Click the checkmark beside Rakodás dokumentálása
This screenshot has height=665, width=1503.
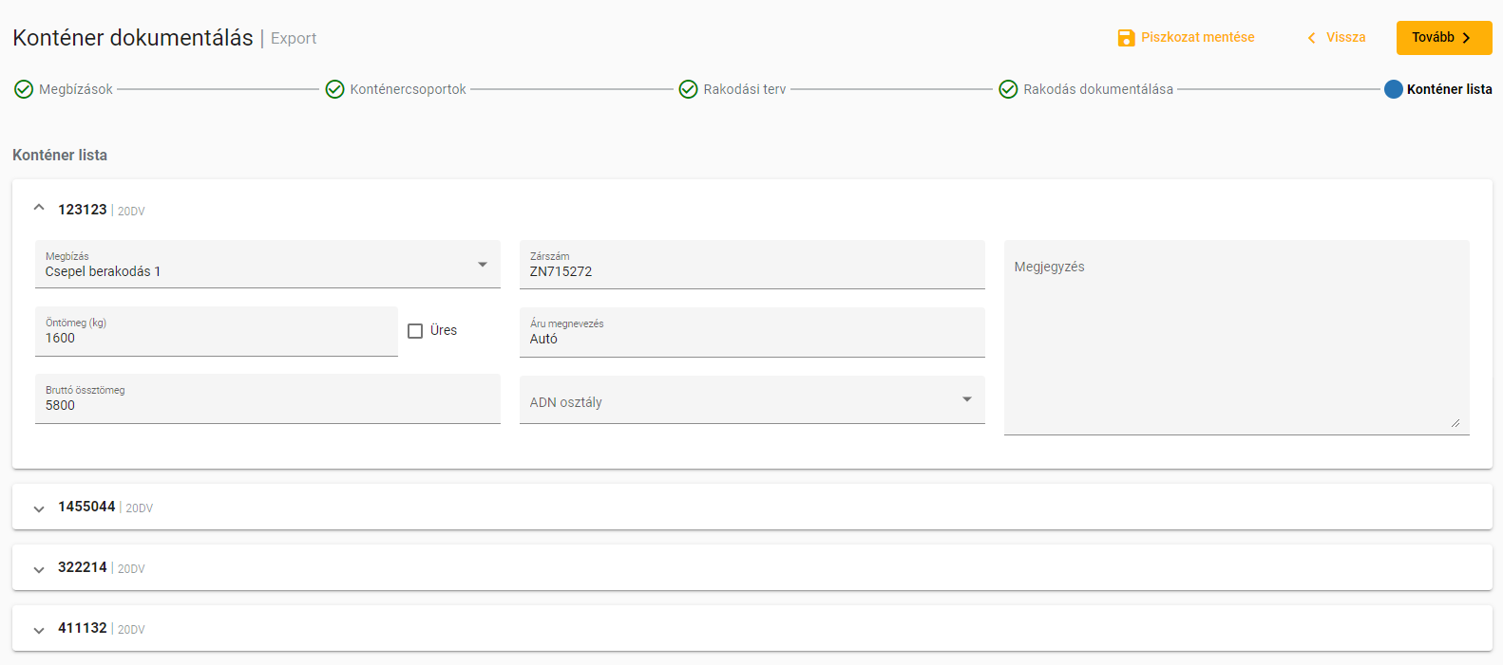tap(1008, 89)
